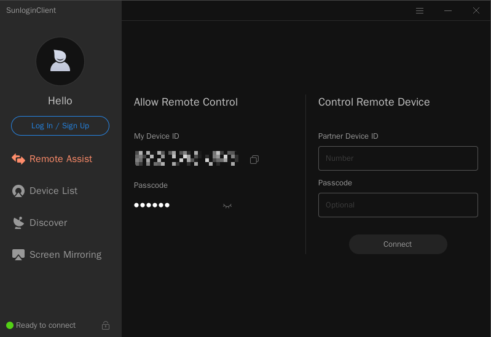The height and width of the screenshot is (337, 491).
Task: Click the Ready to connect status text
Action: coord(45,325)
